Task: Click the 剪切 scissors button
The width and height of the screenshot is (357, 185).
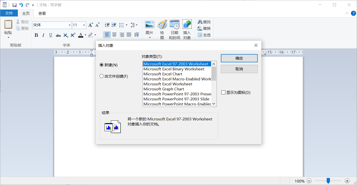Action: [x=22, y=22]
